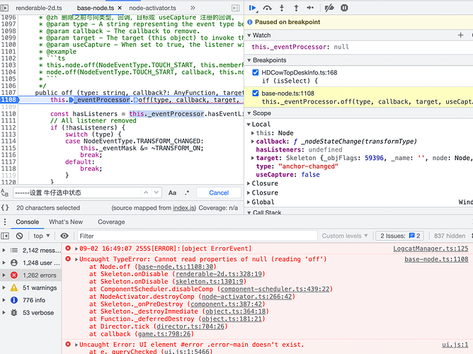Image resolution: width=473 pixels, height=354 pixels.
Task: Show more source tabs chevron
Action: (193, 8)
